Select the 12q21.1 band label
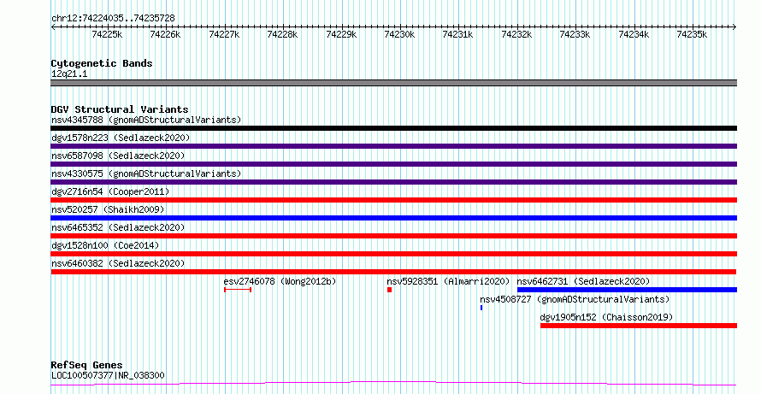Viewport: 761px width, 394px height. [69, 74]
